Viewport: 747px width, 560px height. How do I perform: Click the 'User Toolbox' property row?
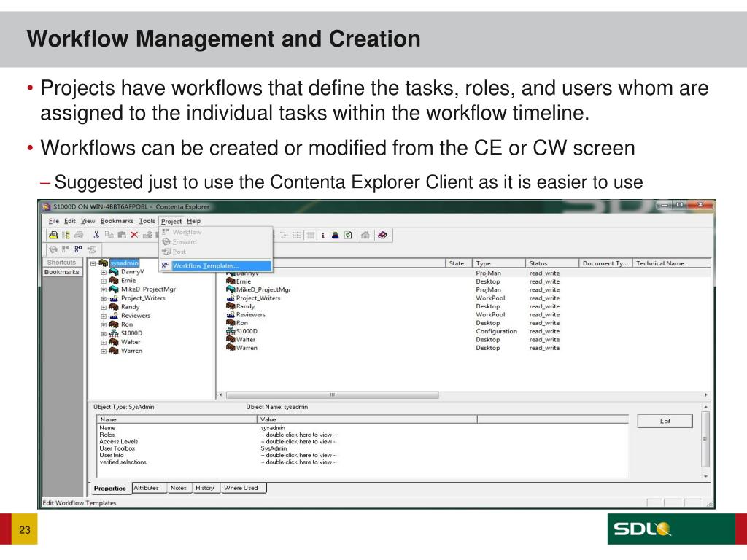(x=362, y=448)
